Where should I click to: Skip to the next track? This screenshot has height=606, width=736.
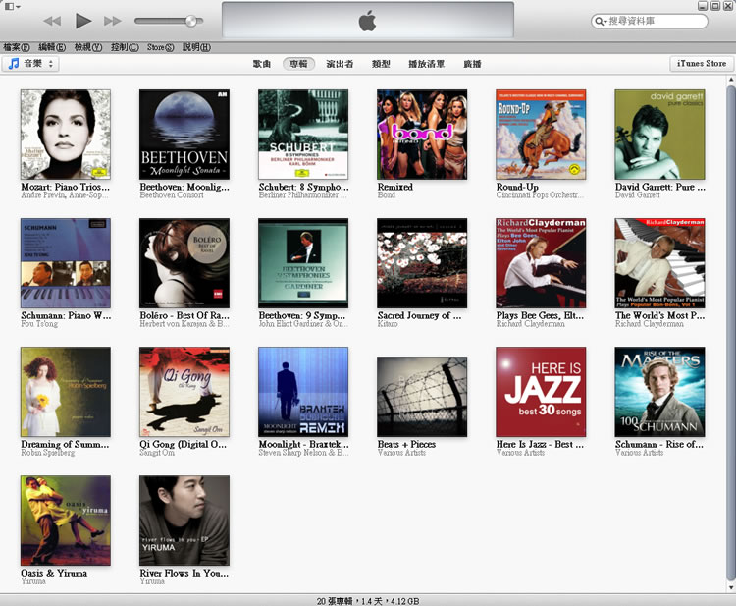coord(113,21)
